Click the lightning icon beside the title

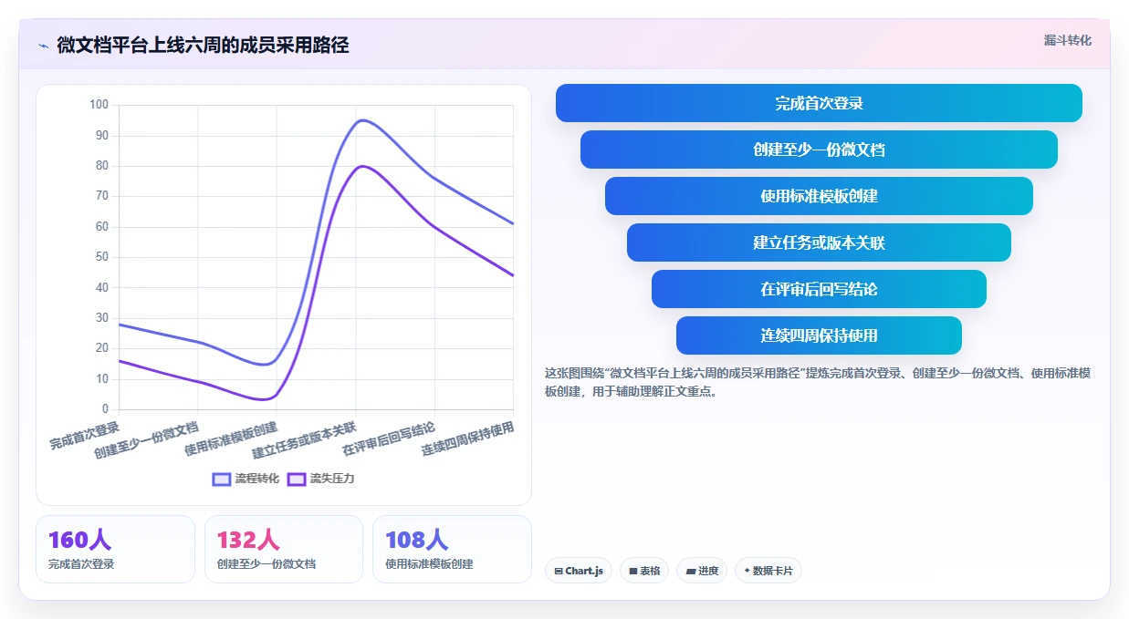pyautogui.click(x=44, y=46)
